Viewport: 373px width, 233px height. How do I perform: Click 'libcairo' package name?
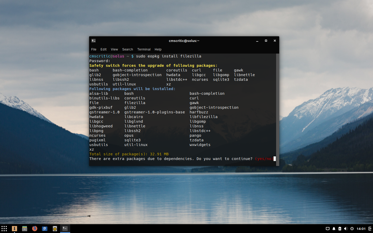[134, 117]
